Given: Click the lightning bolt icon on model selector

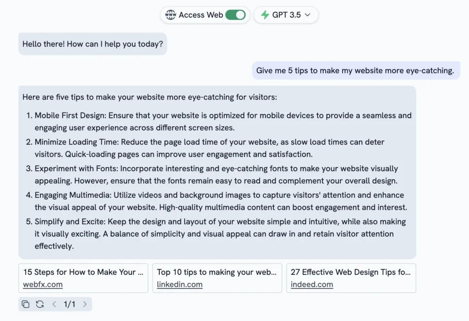Looking at the screenshot, I should click(x=266, y=15).
